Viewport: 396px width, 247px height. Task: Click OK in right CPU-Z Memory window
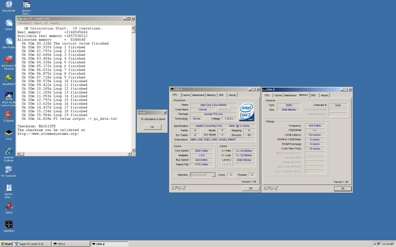pos(343,189)
